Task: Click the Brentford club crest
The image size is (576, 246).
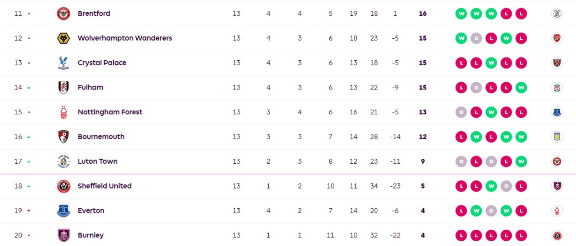Action: click(63, 14)
